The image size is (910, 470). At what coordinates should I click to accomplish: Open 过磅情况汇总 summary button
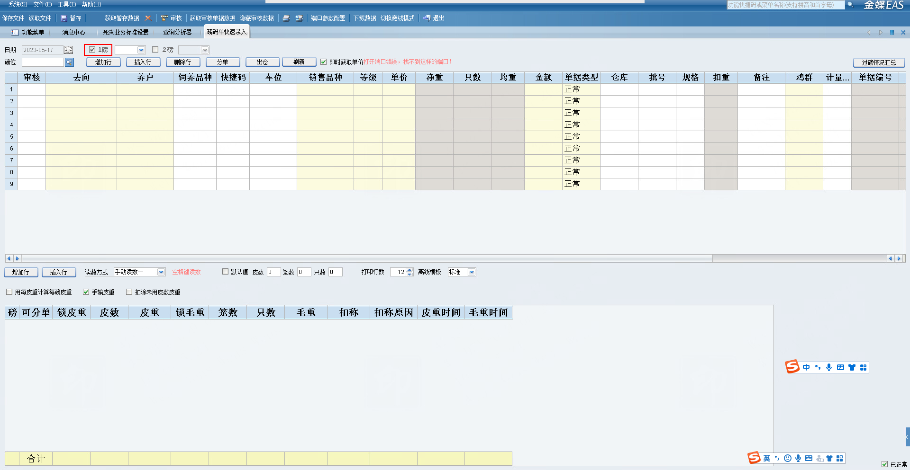(879, 62)
